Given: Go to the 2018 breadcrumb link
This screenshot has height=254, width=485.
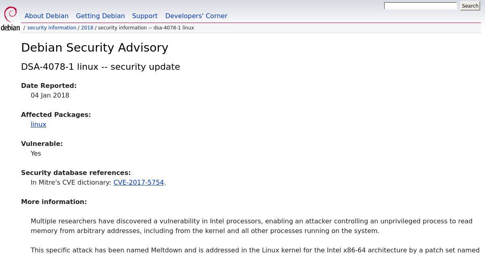Looking at the screenshot, I should click(87, 28).
